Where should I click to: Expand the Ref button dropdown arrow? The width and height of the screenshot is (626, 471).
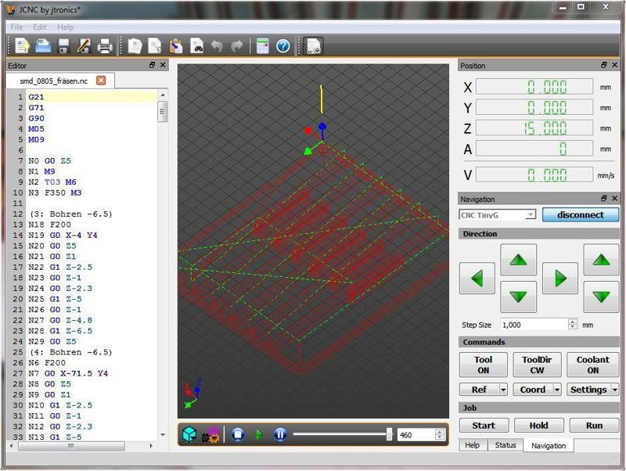pos(503,390)
